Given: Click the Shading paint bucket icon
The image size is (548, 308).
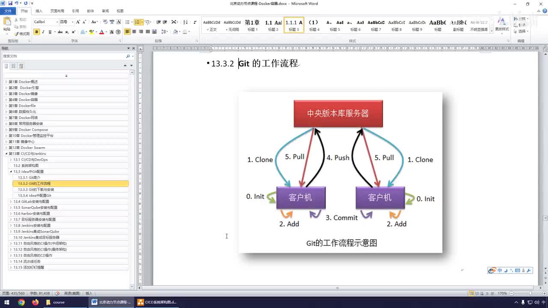Looking at the screenshot, I should [x=176, y=32].
